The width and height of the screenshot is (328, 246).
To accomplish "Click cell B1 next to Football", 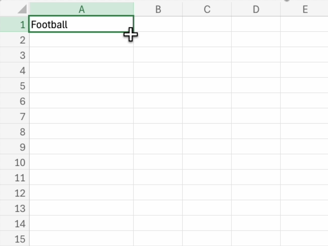I will pos(158,25).
